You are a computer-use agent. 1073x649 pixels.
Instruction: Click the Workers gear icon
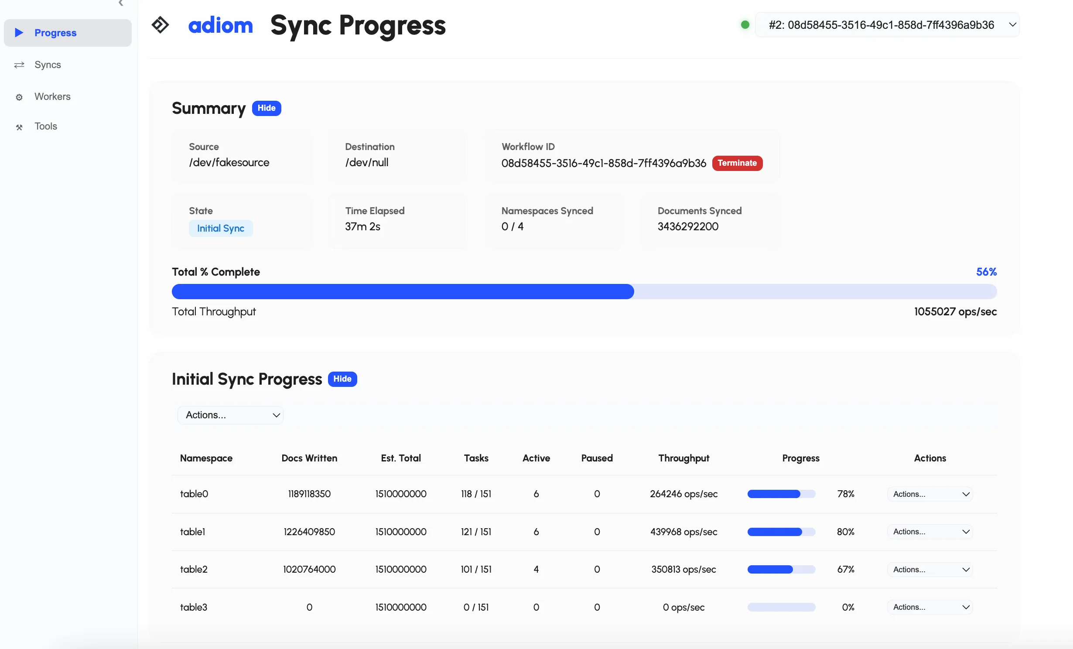(x=19, y=97)
